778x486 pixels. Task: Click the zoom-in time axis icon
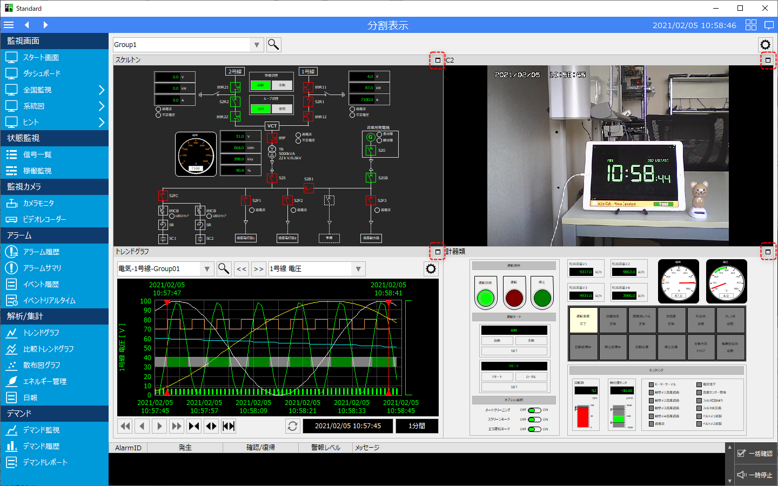point(194,426)
